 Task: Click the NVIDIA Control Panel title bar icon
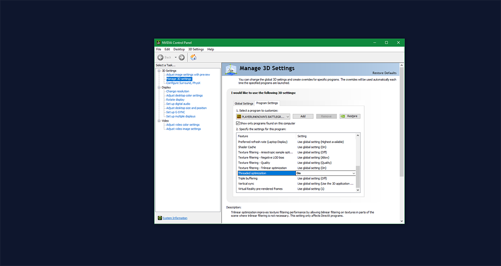[158, 43]
